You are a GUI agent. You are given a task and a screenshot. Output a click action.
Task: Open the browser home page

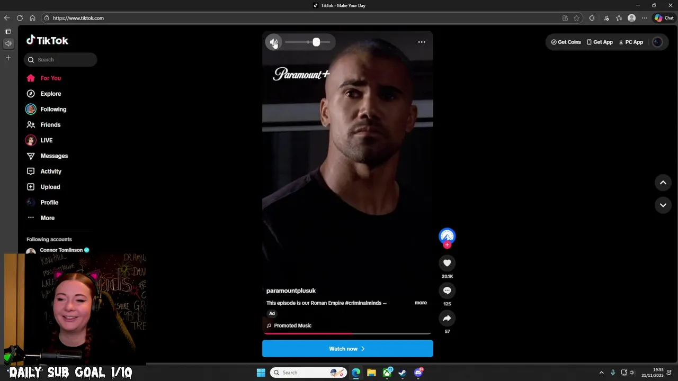32,18
